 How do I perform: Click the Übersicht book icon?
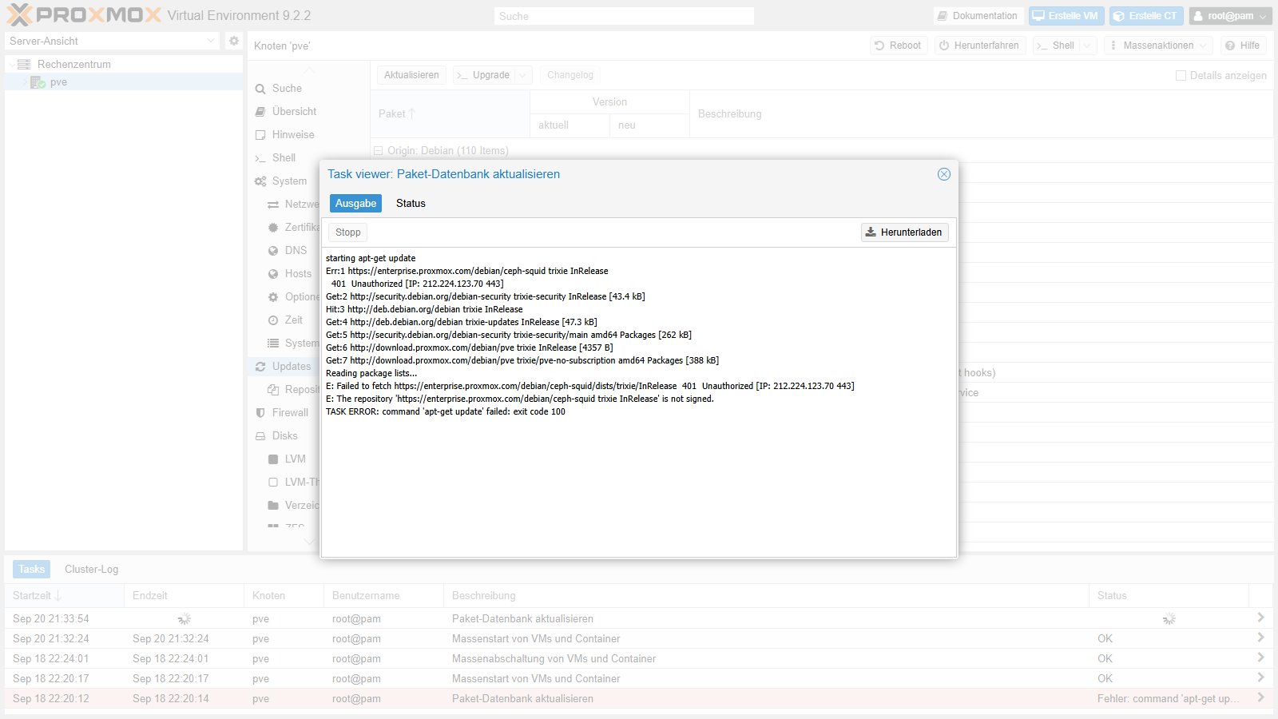[260, 112]
